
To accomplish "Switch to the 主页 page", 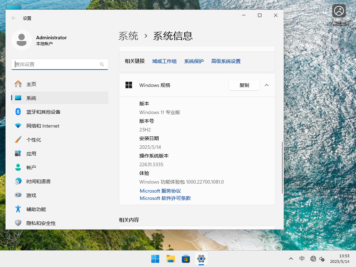I will 31,84.
